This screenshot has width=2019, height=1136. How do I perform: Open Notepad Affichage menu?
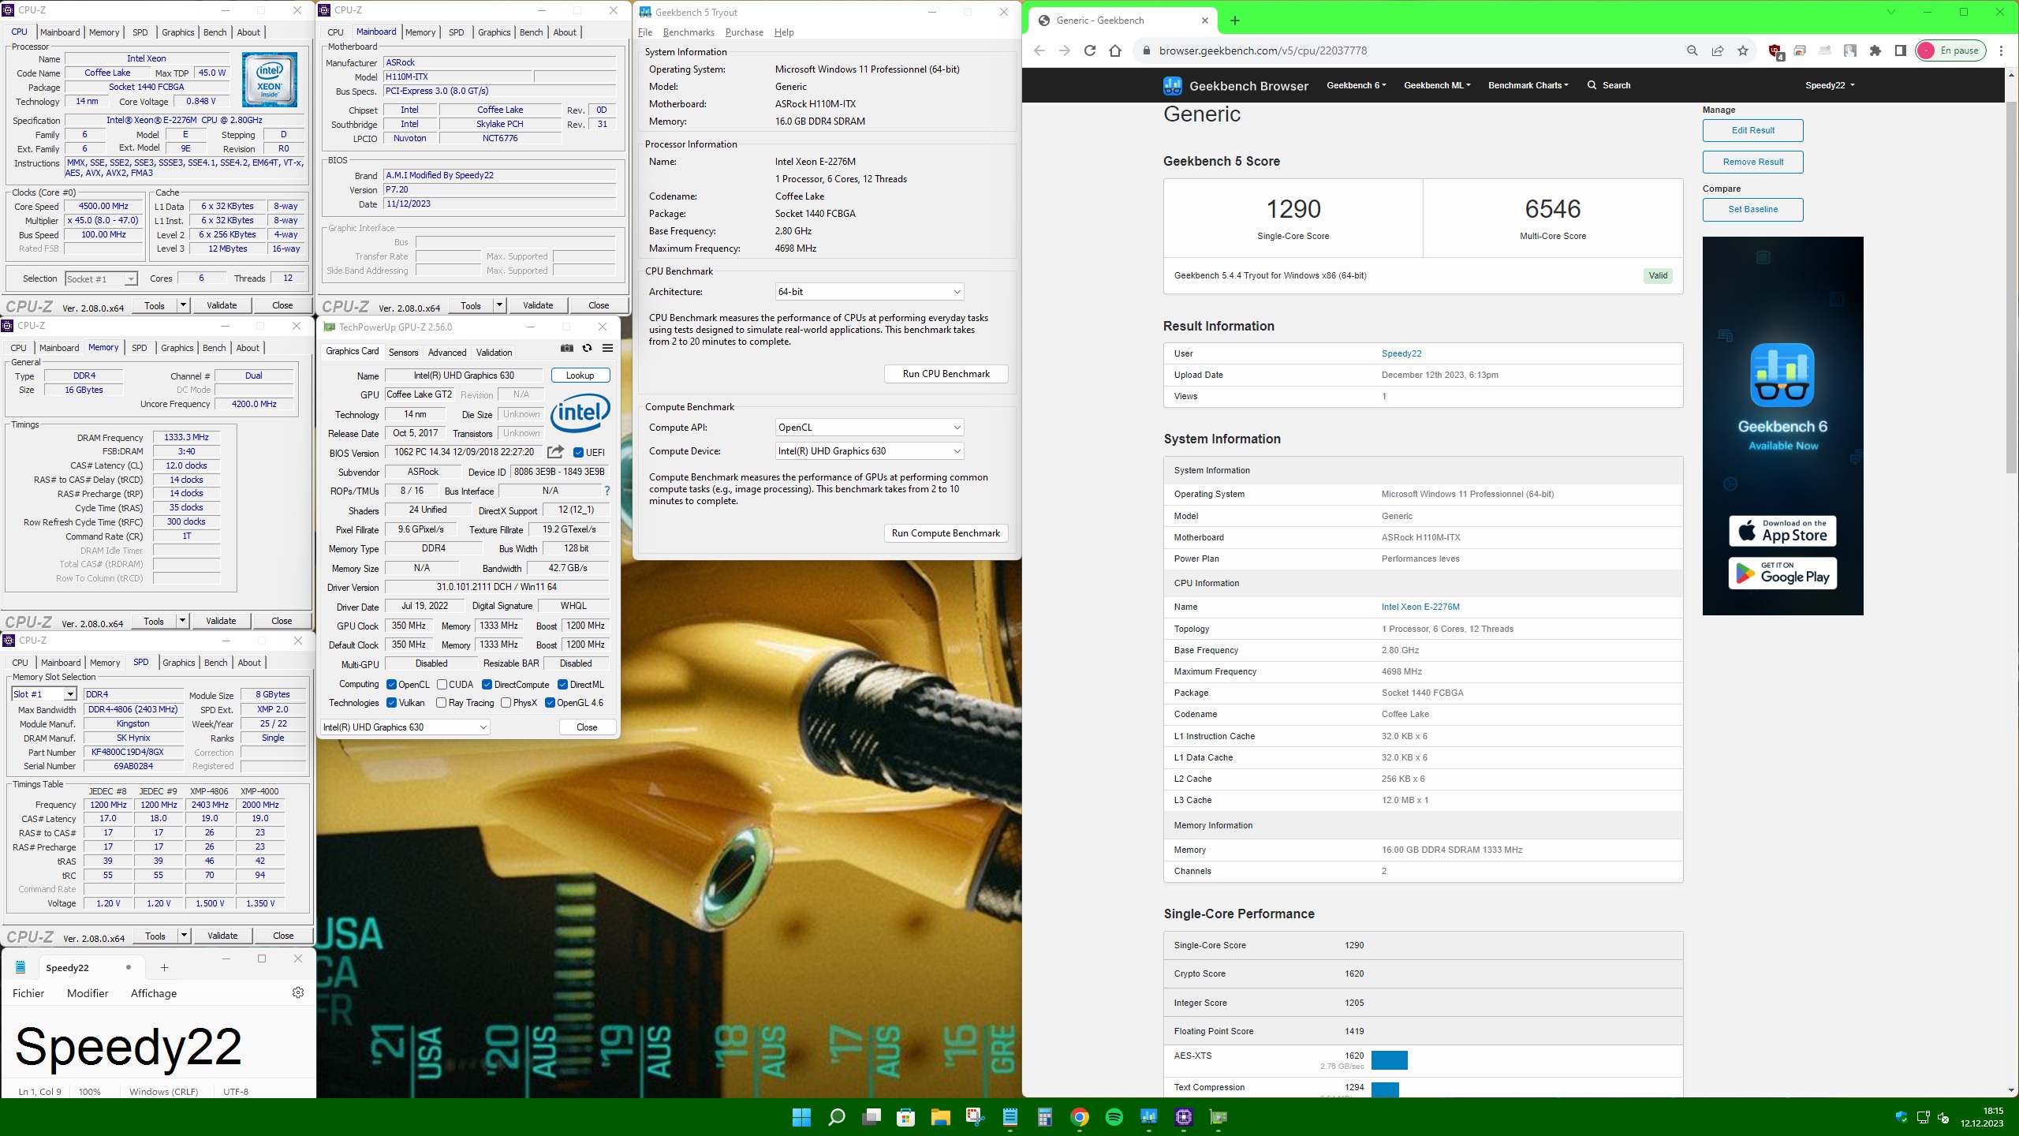point(154,993)
